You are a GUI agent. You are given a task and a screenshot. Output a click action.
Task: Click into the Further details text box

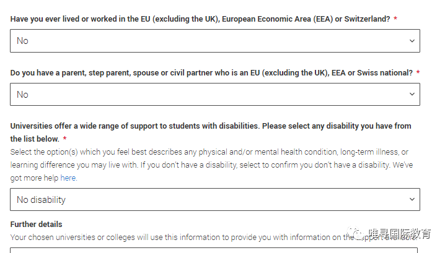point(214,250)
